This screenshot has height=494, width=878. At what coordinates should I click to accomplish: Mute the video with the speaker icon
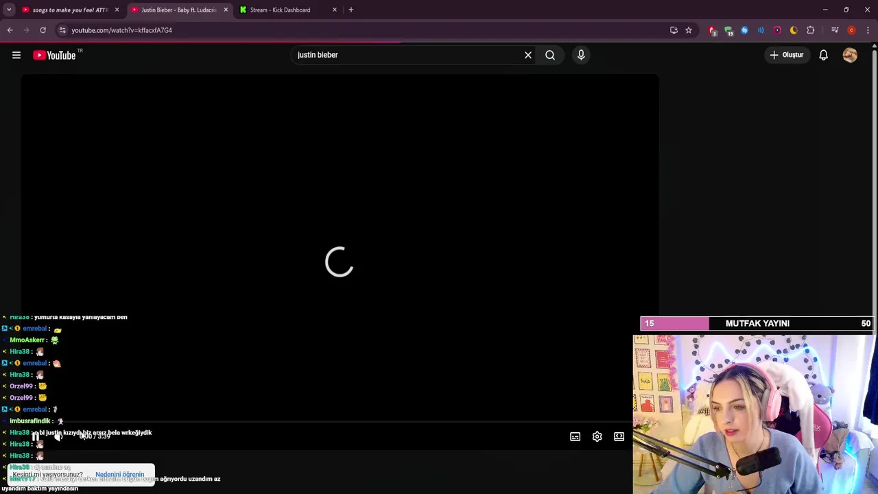58,436
